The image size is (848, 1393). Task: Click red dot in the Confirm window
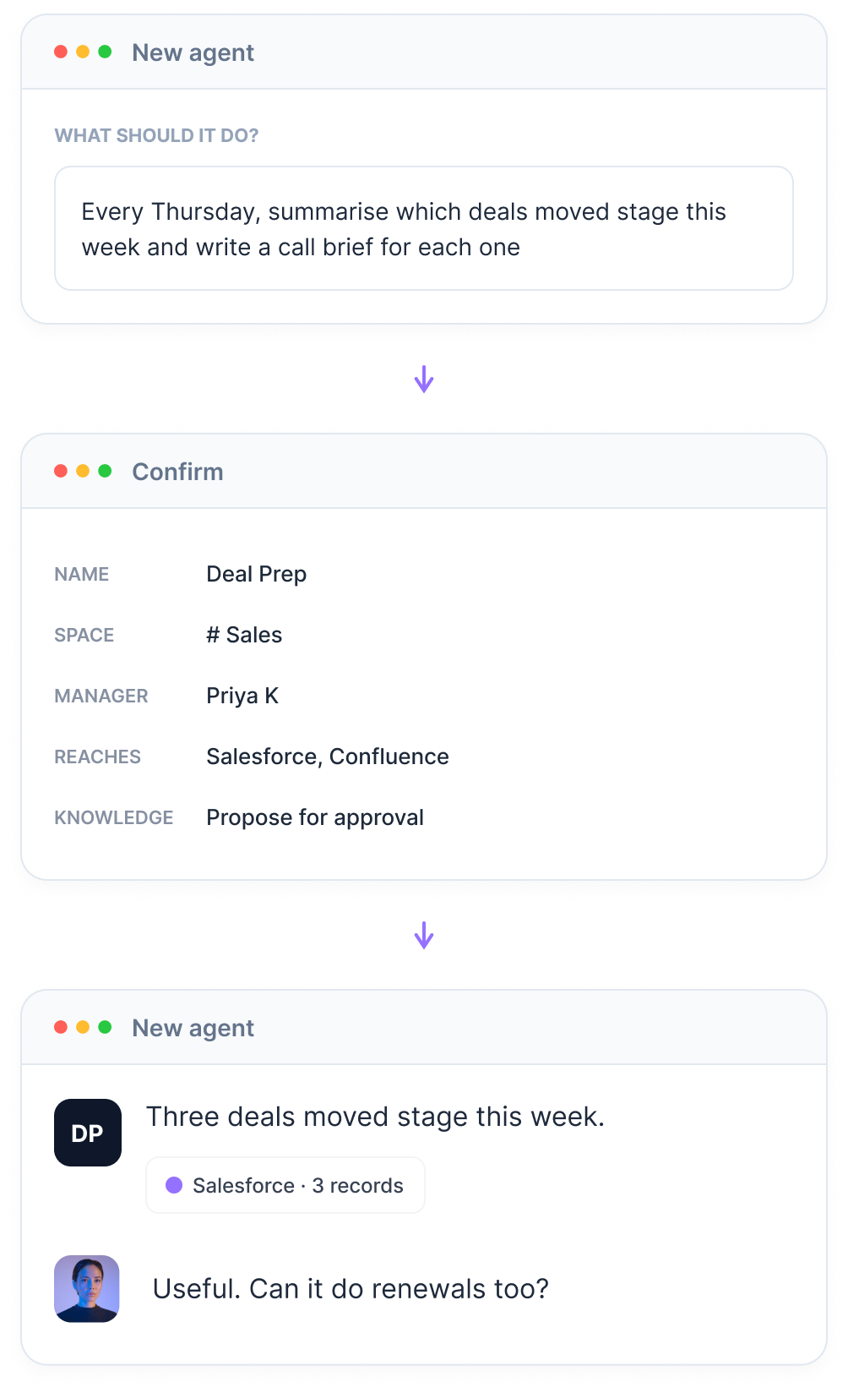tap(61, 471)
